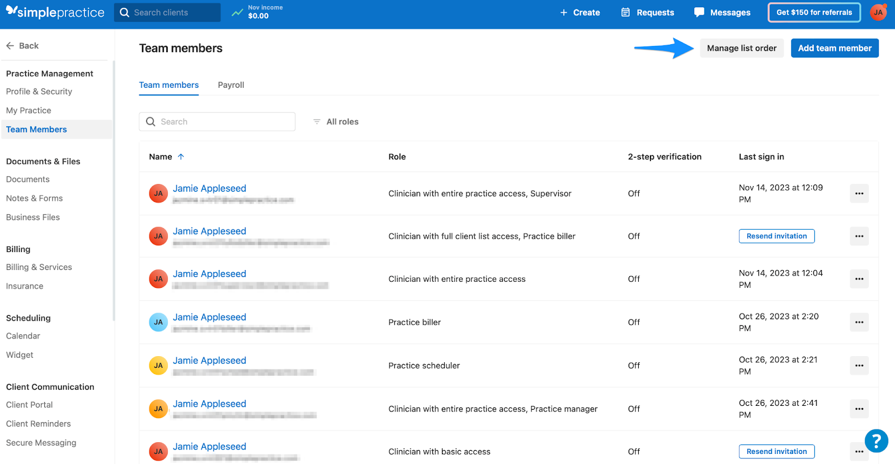Sort by Name column arrow
The width and height of the screenshot is (895, 464).
click(181, 157)
